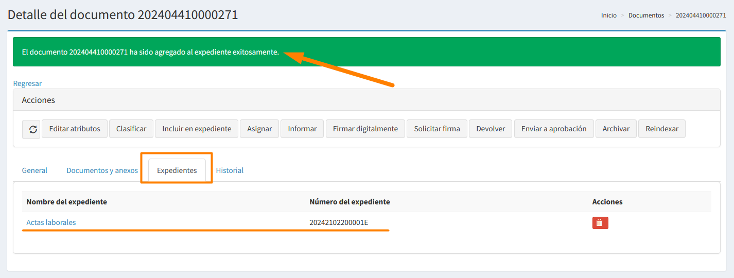The height and width of the screenshot is (278, 734).
Task: Click the Reindexar button
Action: (x=662, y=129)
